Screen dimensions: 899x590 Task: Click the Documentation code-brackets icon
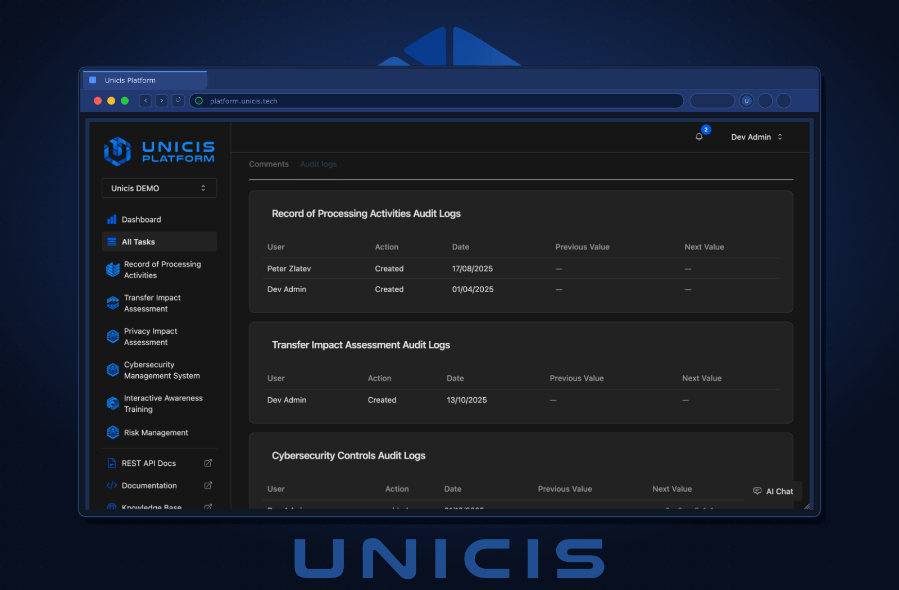(112, 485)
